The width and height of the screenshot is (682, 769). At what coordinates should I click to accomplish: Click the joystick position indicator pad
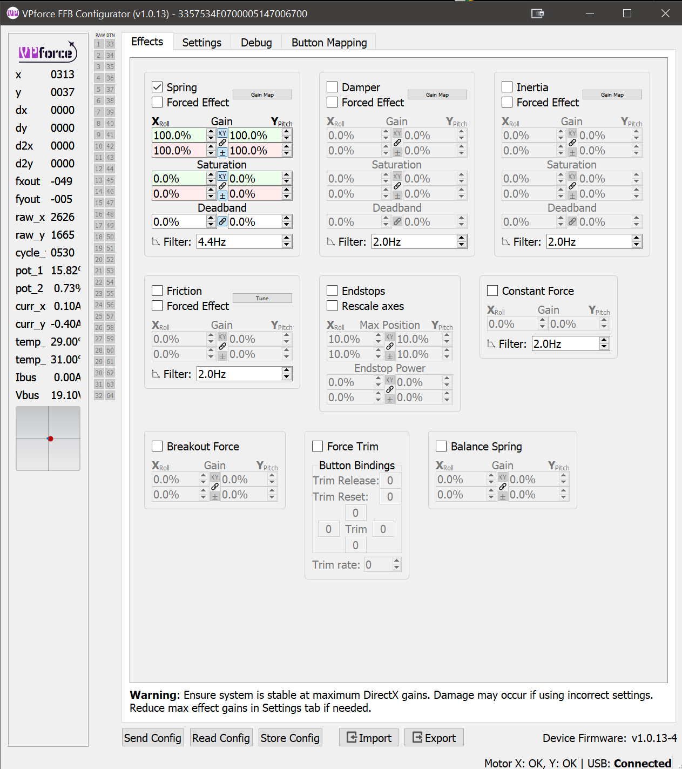point(48,439)
